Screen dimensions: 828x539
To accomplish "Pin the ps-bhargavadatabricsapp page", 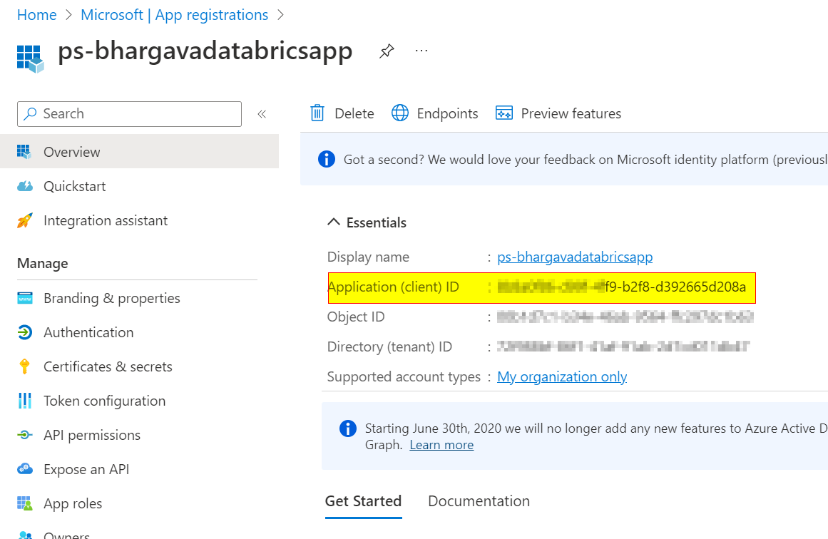I will point(387,51).
